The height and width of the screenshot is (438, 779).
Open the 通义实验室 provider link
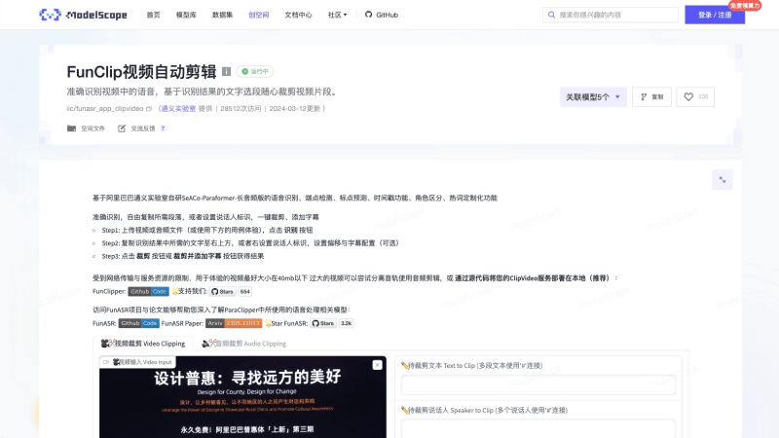[x=177, y=109]
